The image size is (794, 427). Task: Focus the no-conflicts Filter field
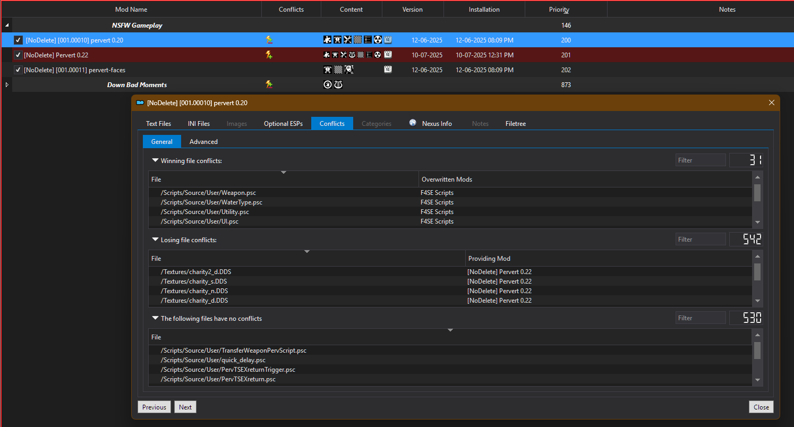(701, 318)
